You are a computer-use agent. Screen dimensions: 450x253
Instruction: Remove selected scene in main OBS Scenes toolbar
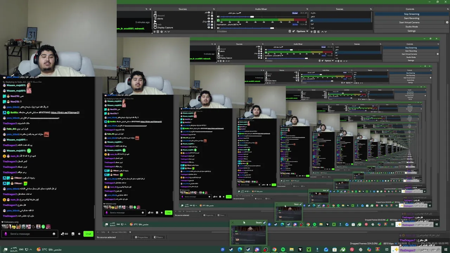(x=315, y=32)
